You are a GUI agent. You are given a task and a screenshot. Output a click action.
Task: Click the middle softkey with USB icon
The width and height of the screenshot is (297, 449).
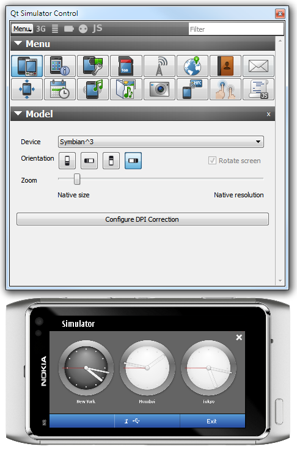pos(147,421)
